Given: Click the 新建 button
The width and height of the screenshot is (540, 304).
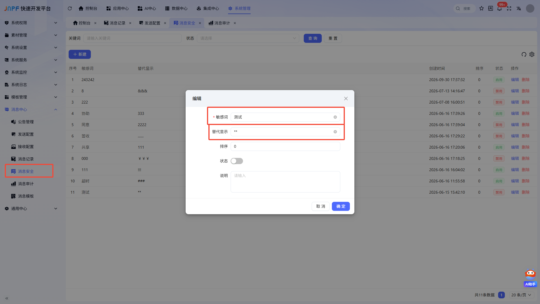Looking at the screenshot, I should (80, 54).
